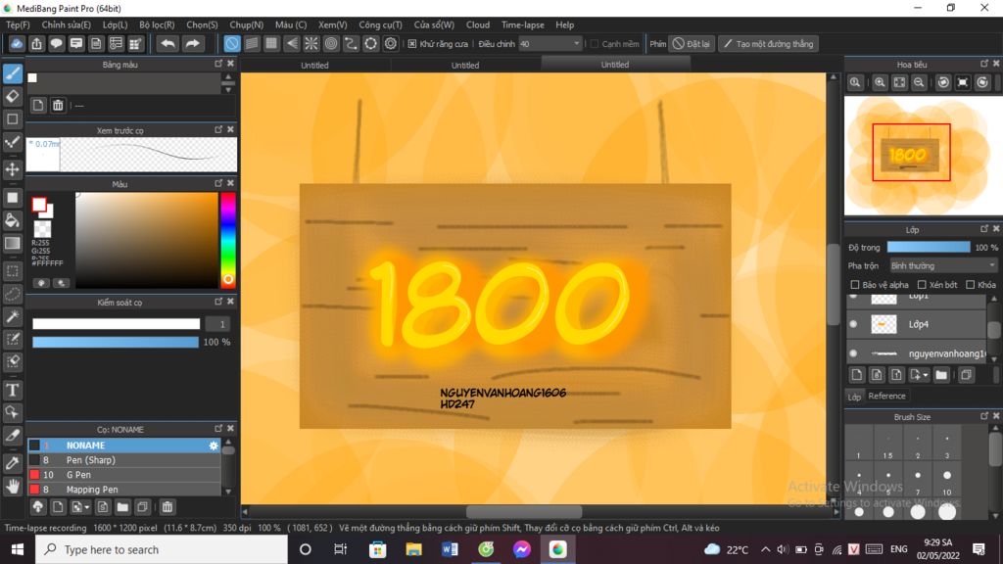The height and width of the screenshot is (564, 1003).
Task: Zoom in on the navigator
Action: point(881,82)
